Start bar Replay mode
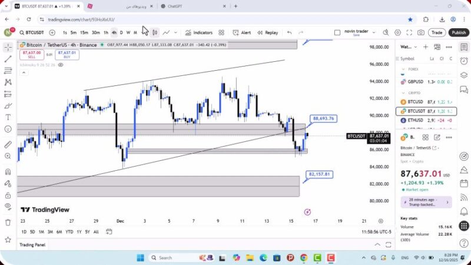471x265 pixels. tap(268, 32)
